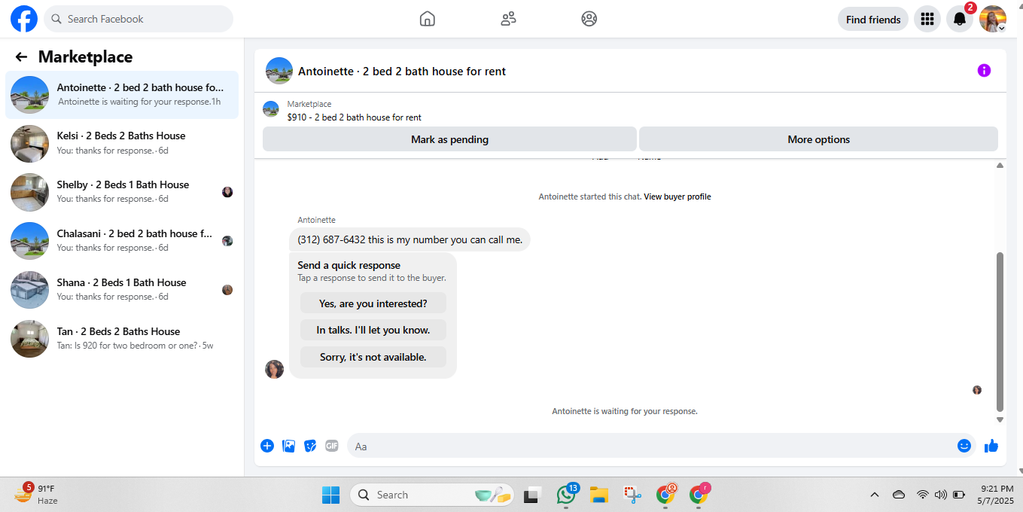Click the small seen avatar in Shelby's row
This screenshot has height=512, width=1023.
click(x=227, y=192)
